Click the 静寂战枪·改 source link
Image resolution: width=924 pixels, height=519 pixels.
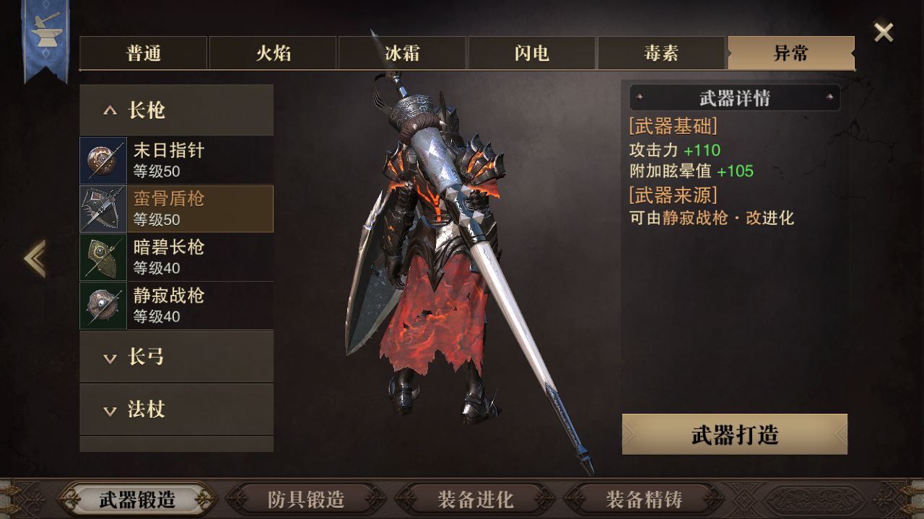coord(729,218)
